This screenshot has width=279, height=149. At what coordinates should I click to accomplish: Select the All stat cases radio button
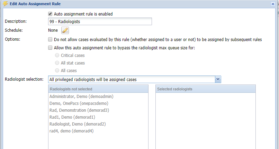point(57,63)
